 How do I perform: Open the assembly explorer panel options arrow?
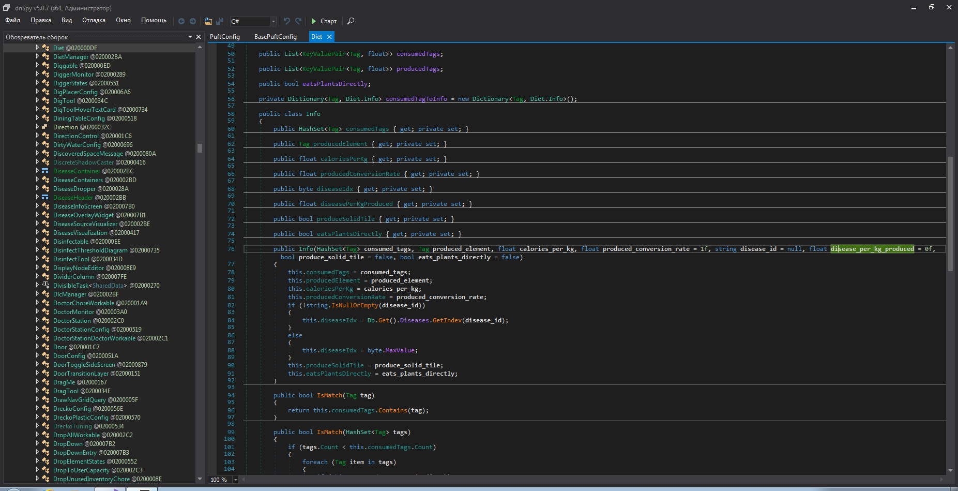(x=190, y=37)
